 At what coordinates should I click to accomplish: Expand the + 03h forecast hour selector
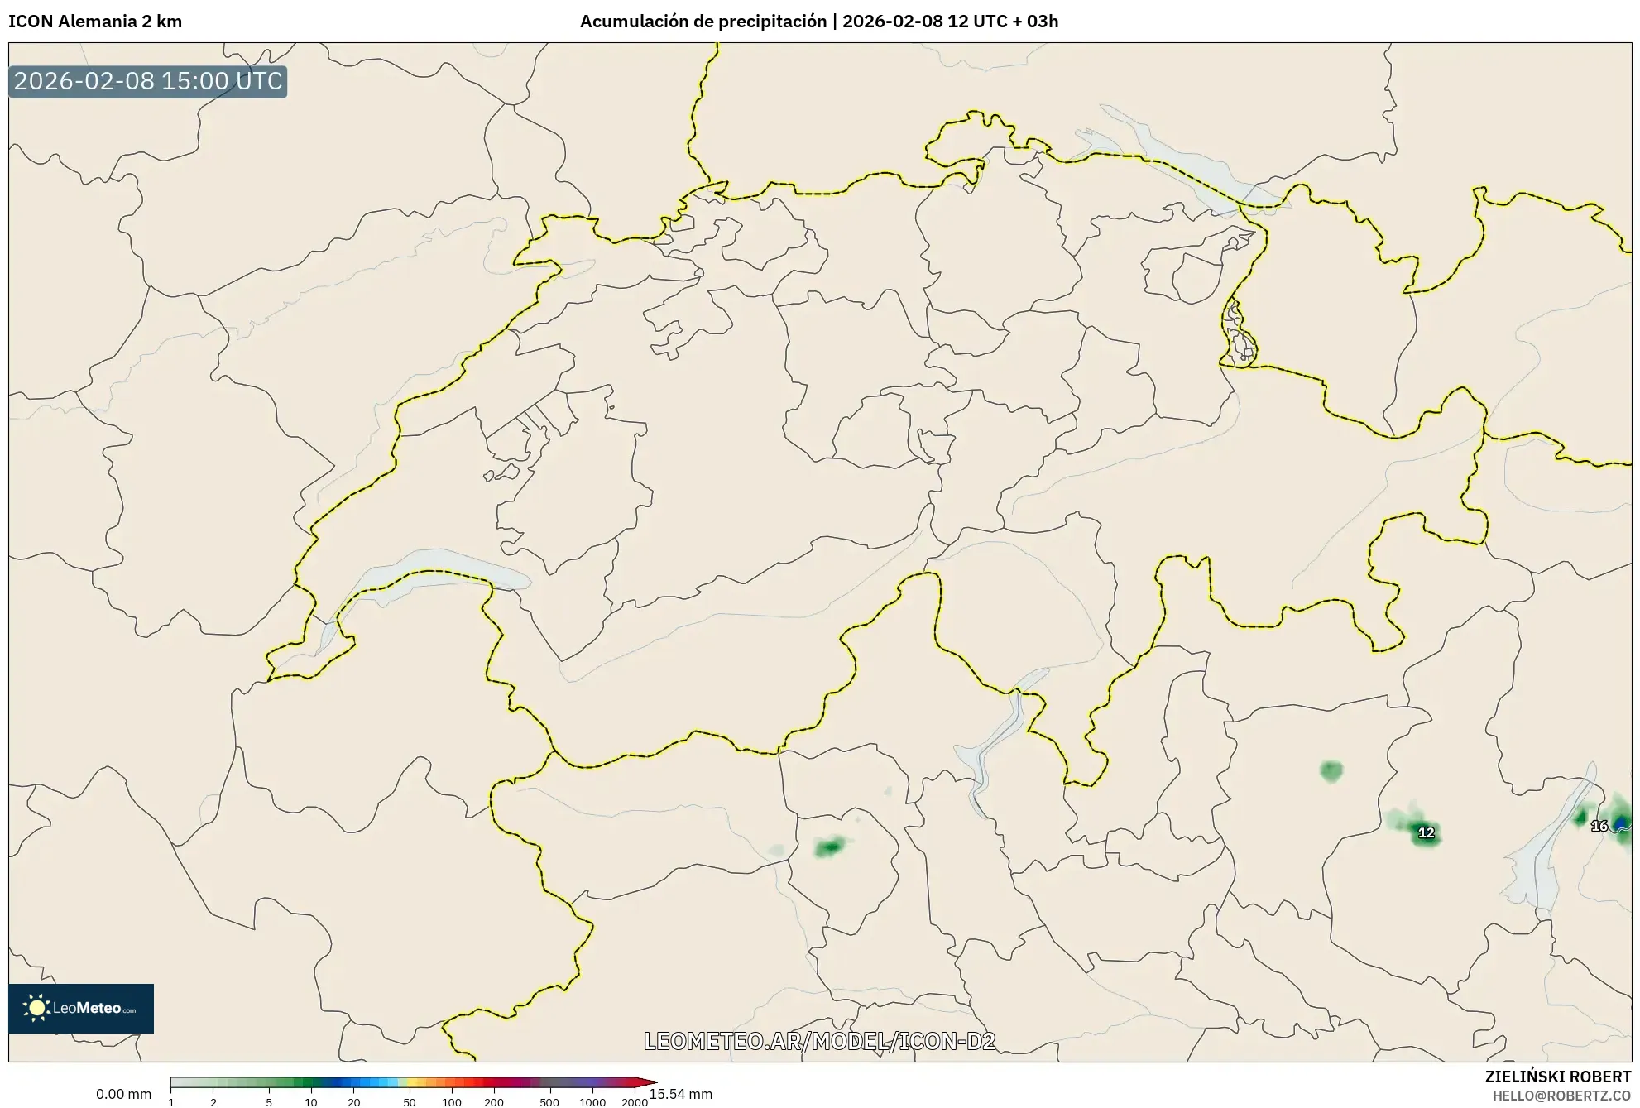click(1035, 21)
